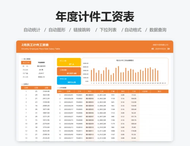Click daily stats amount 3164.48
190x146 pixels.
coord(46,91)
